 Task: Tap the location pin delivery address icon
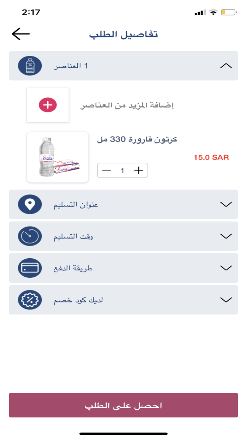point(30,204)
